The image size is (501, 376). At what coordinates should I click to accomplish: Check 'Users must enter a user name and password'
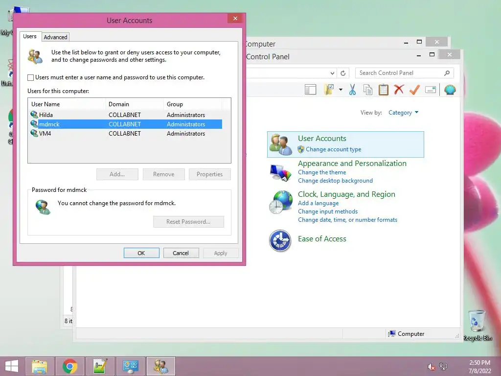pyautogui.click(x=31, y=77)
